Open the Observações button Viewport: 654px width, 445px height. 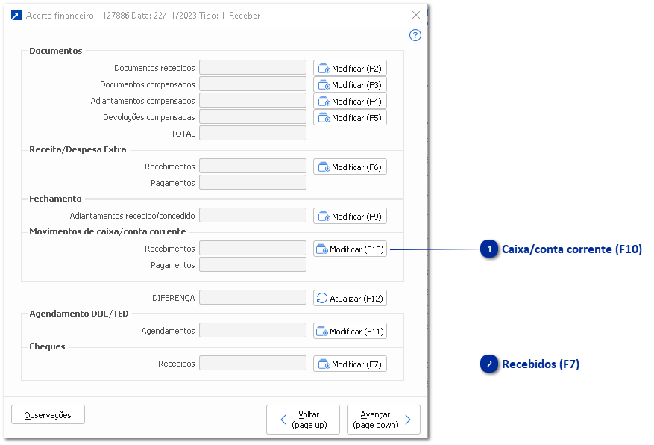click(x=48, y=415)
